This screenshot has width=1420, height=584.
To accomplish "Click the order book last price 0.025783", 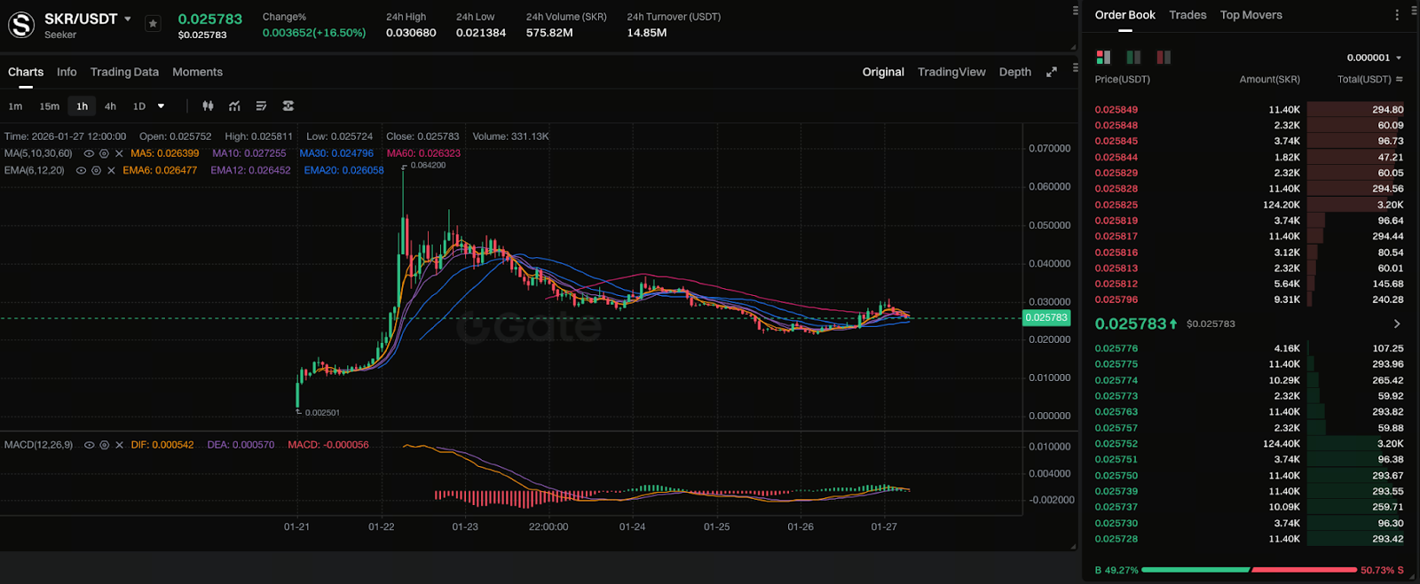I will pyautogui.click(x=1131, y=323).
